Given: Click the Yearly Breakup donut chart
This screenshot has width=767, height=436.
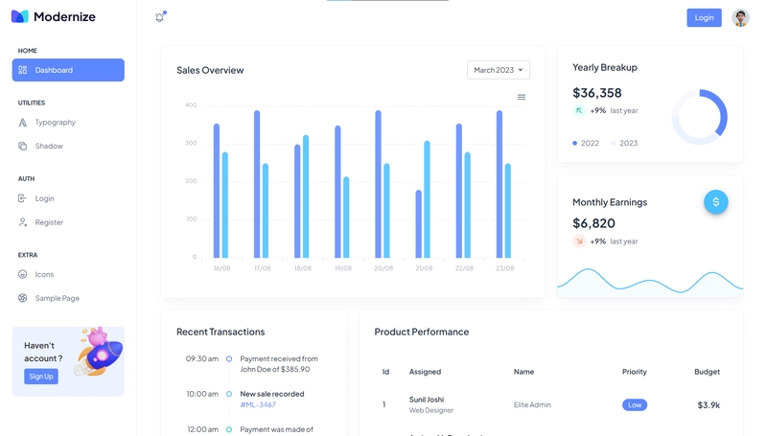Looking at the screenshot, I should point(700,117).
